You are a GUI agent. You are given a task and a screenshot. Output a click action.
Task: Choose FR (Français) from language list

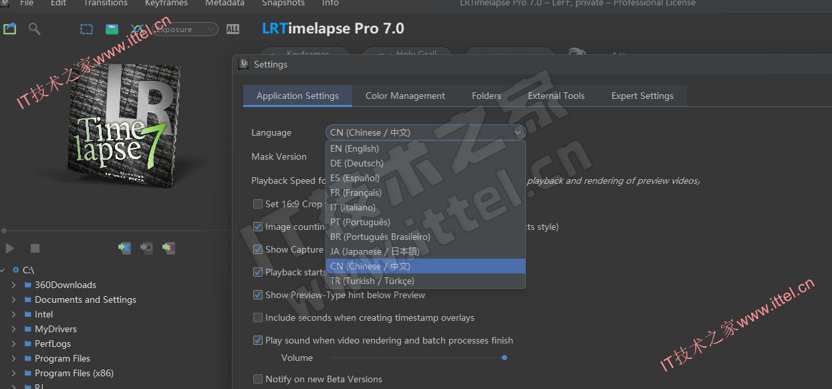point(426,192)
